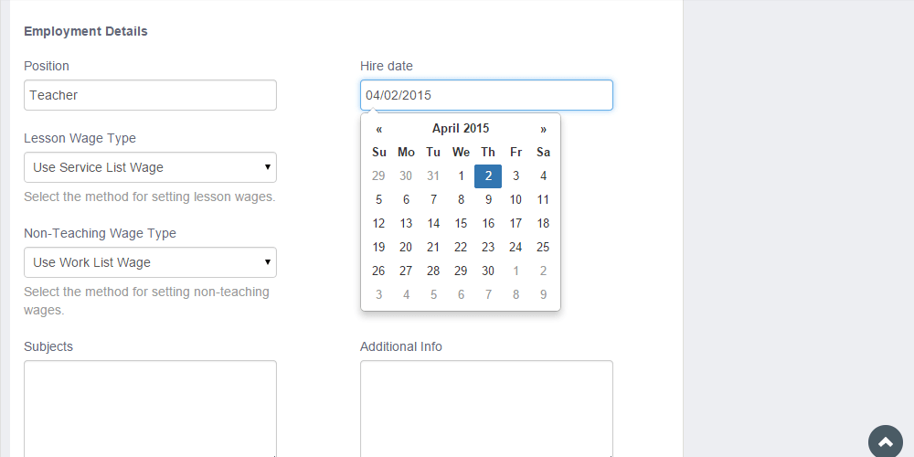
Task: Pick April 15 in the calendar
Action: pos(461,224)
